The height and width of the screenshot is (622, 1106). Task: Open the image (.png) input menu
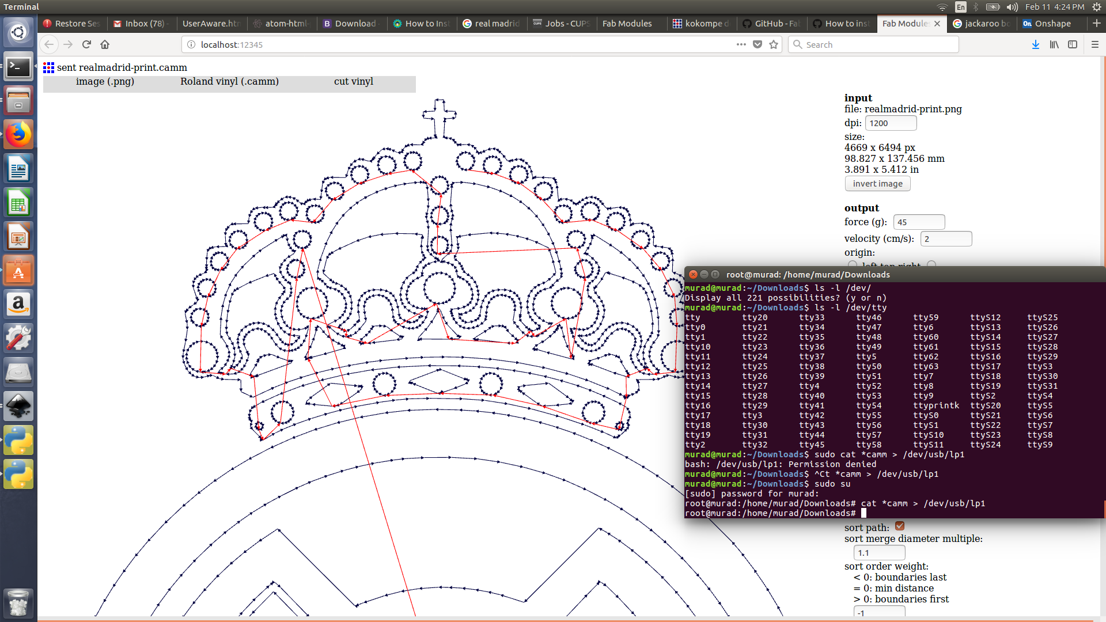pos(105,81)
